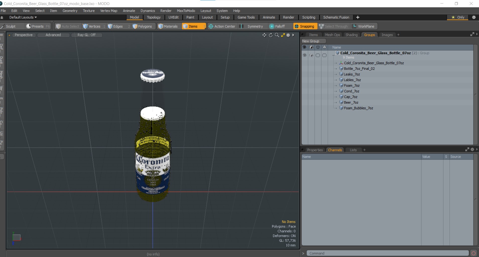Switch to Materials selection mode

tap(168, 26)
